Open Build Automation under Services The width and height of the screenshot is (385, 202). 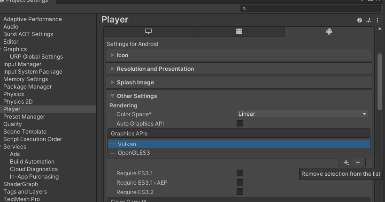(x=32, y=162)
